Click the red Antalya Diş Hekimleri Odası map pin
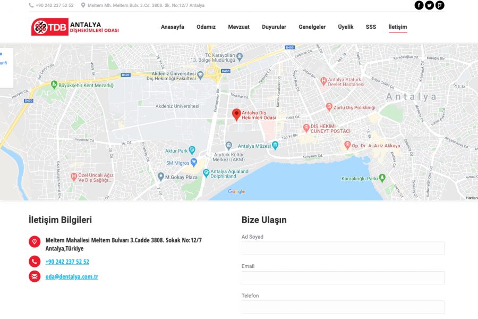478x319 pixels. point(236,114)
